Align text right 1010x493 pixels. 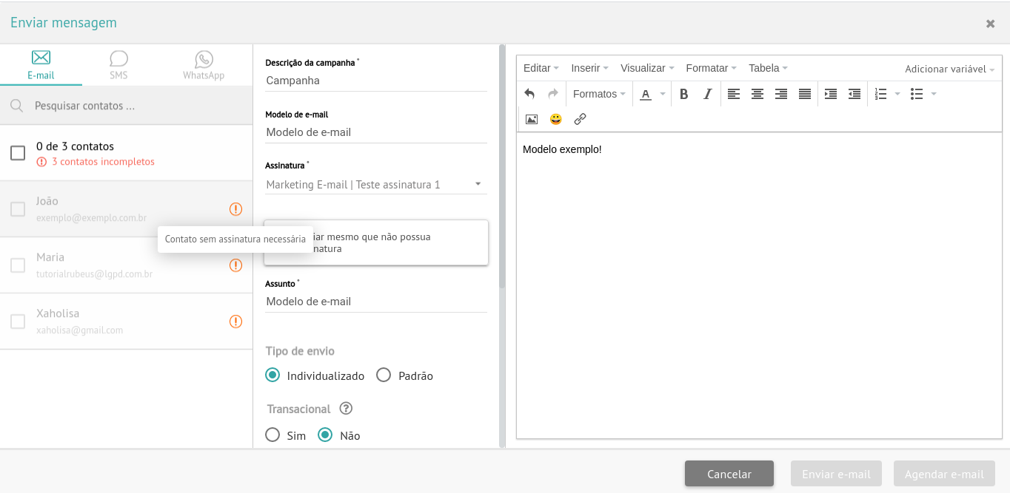[781, 94]
